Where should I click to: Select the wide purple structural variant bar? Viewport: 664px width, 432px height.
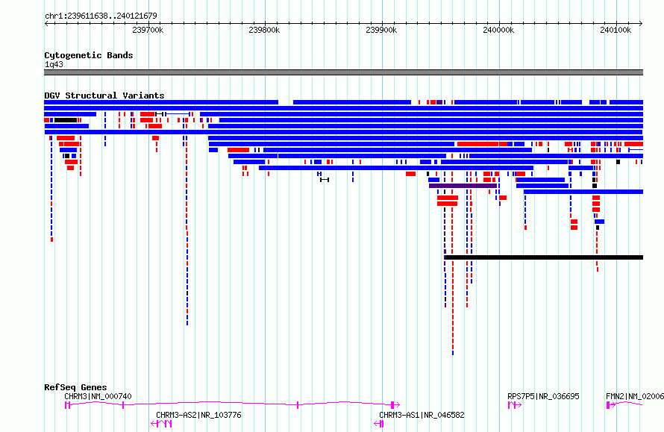(x=463, y=186)
